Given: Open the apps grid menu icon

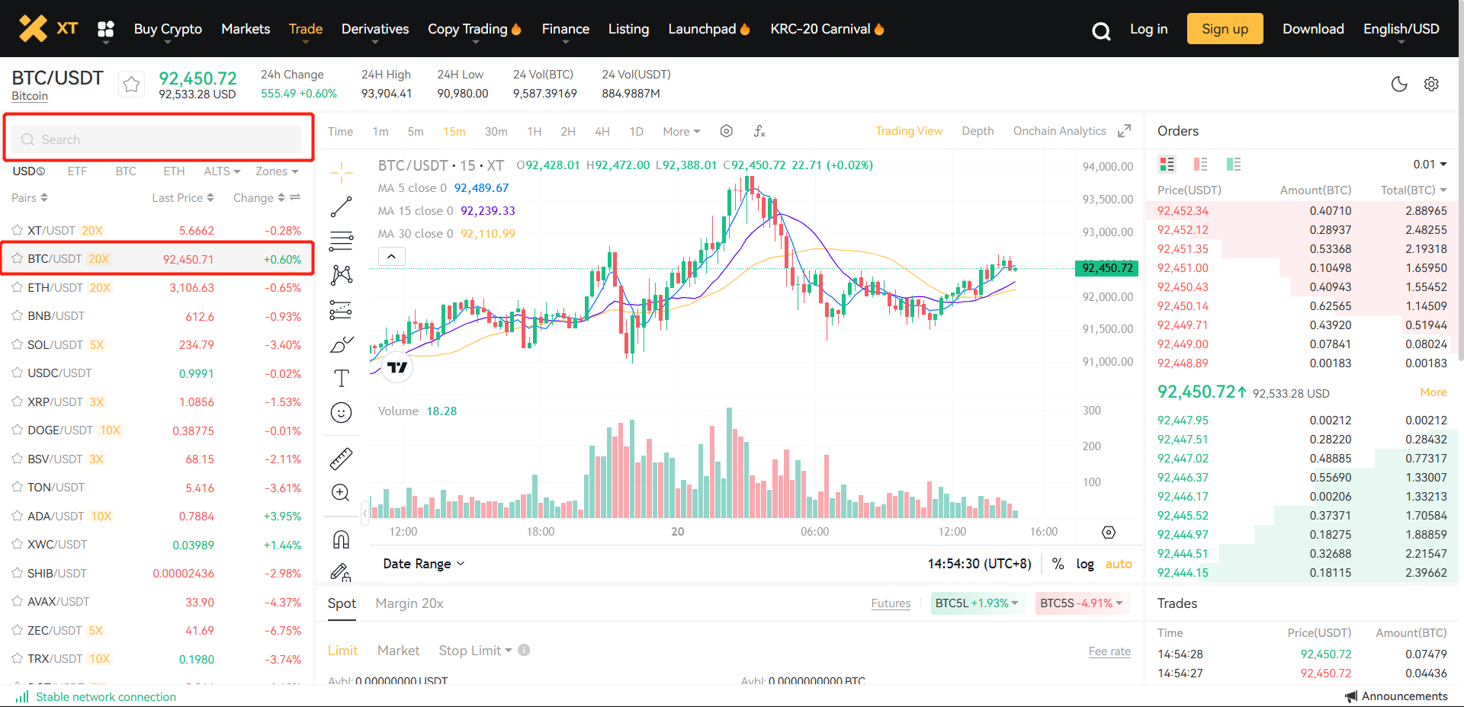Looking at the screenshot, I should pos(106,29).
